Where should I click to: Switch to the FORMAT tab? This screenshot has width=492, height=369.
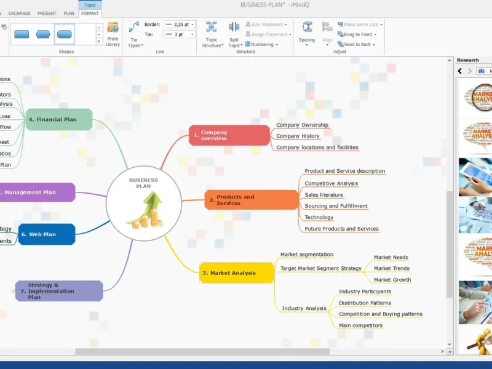pyautogui.click(x=90, y=14)
